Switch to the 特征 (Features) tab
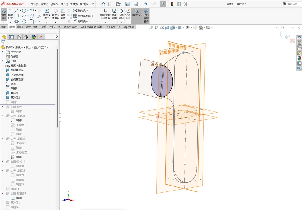302x210 pixels. click(4, 27)
